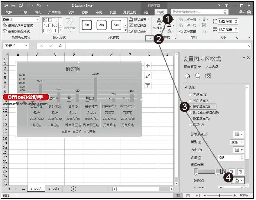Switch to Sheet3 tab

pos(54,189)
